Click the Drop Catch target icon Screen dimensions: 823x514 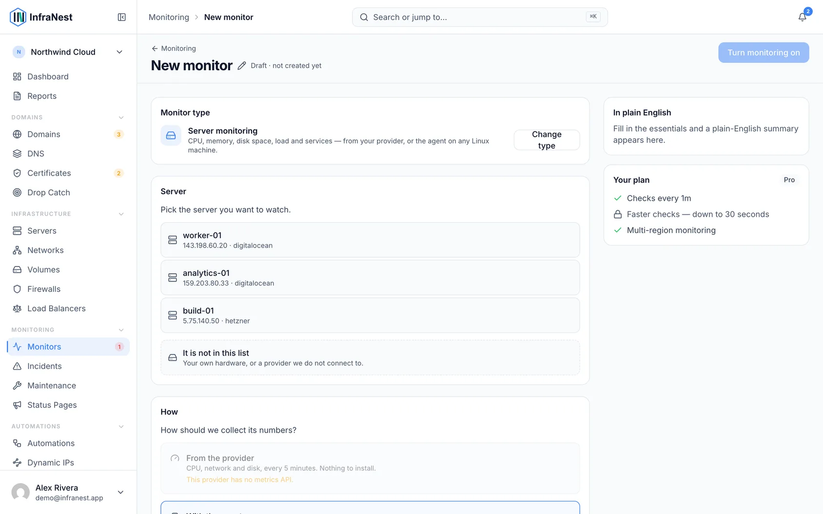pyautogui.click(x=17, y=192)
